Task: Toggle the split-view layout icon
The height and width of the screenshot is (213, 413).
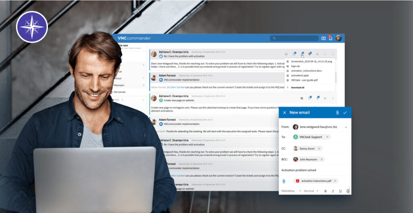Action: coord(323,38)
